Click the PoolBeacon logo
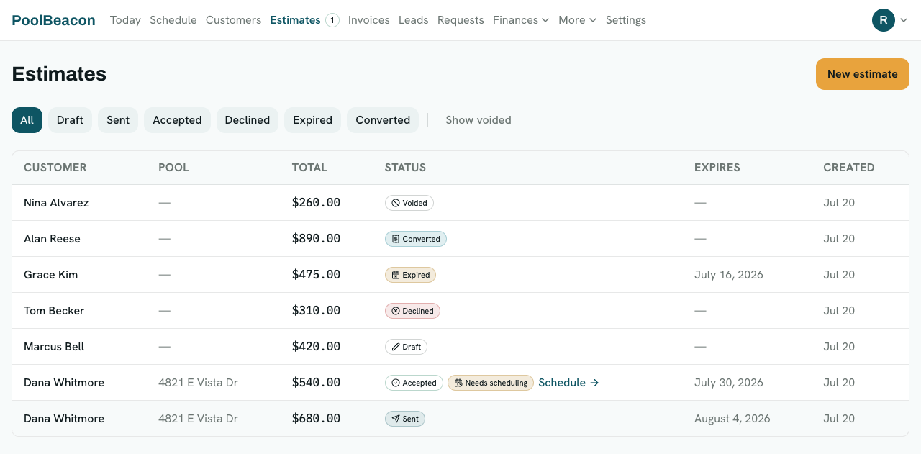Screen dimensions: 921x454 [53, 20]
